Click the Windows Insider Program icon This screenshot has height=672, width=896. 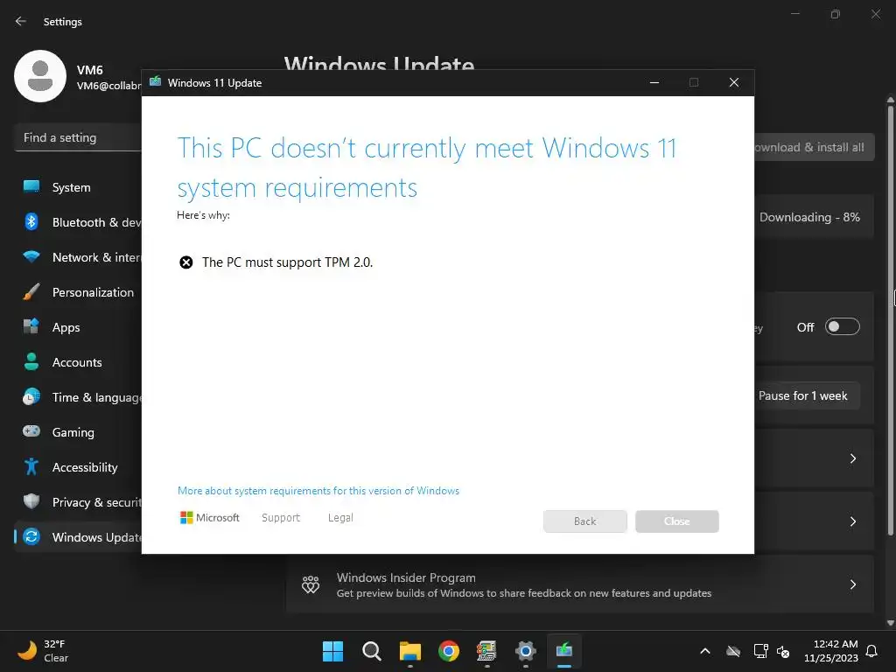311,584
